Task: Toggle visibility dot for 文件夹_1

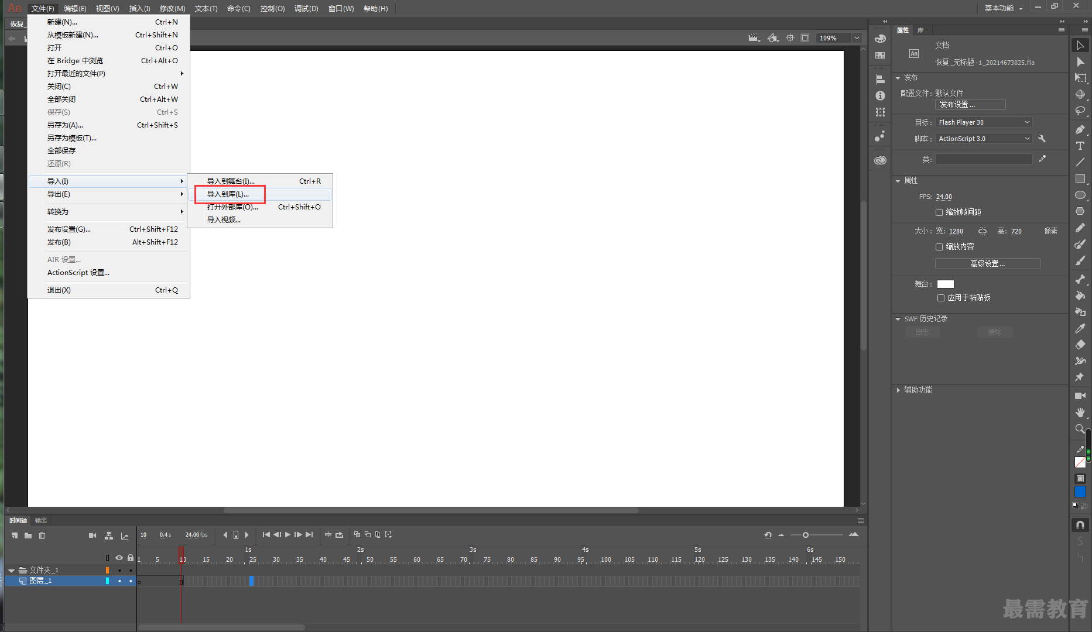Action: pos(119,570)
